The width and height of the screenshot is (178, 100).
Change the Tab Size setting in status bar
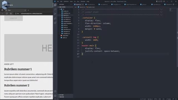(150, 99)
